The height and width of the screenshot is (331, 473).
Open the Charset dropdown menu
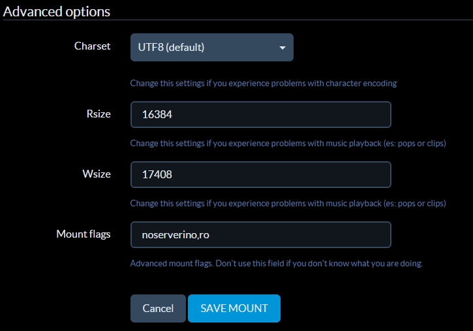coord(211,48)
